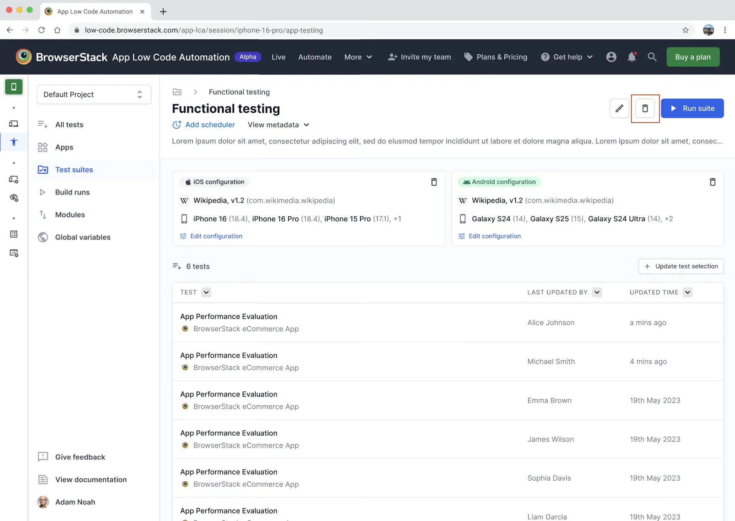Open Global variables in sidebar
Image resolution: width=735 pixels, height=521 pixels.
coord(83,237)
